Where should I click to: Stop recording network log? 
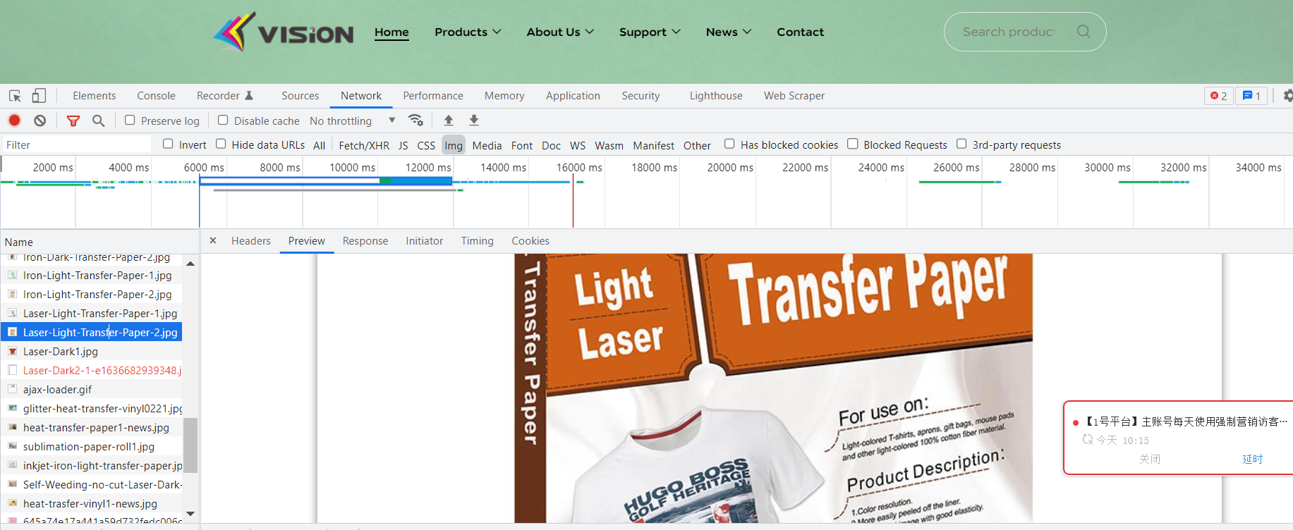pos(14,121)
